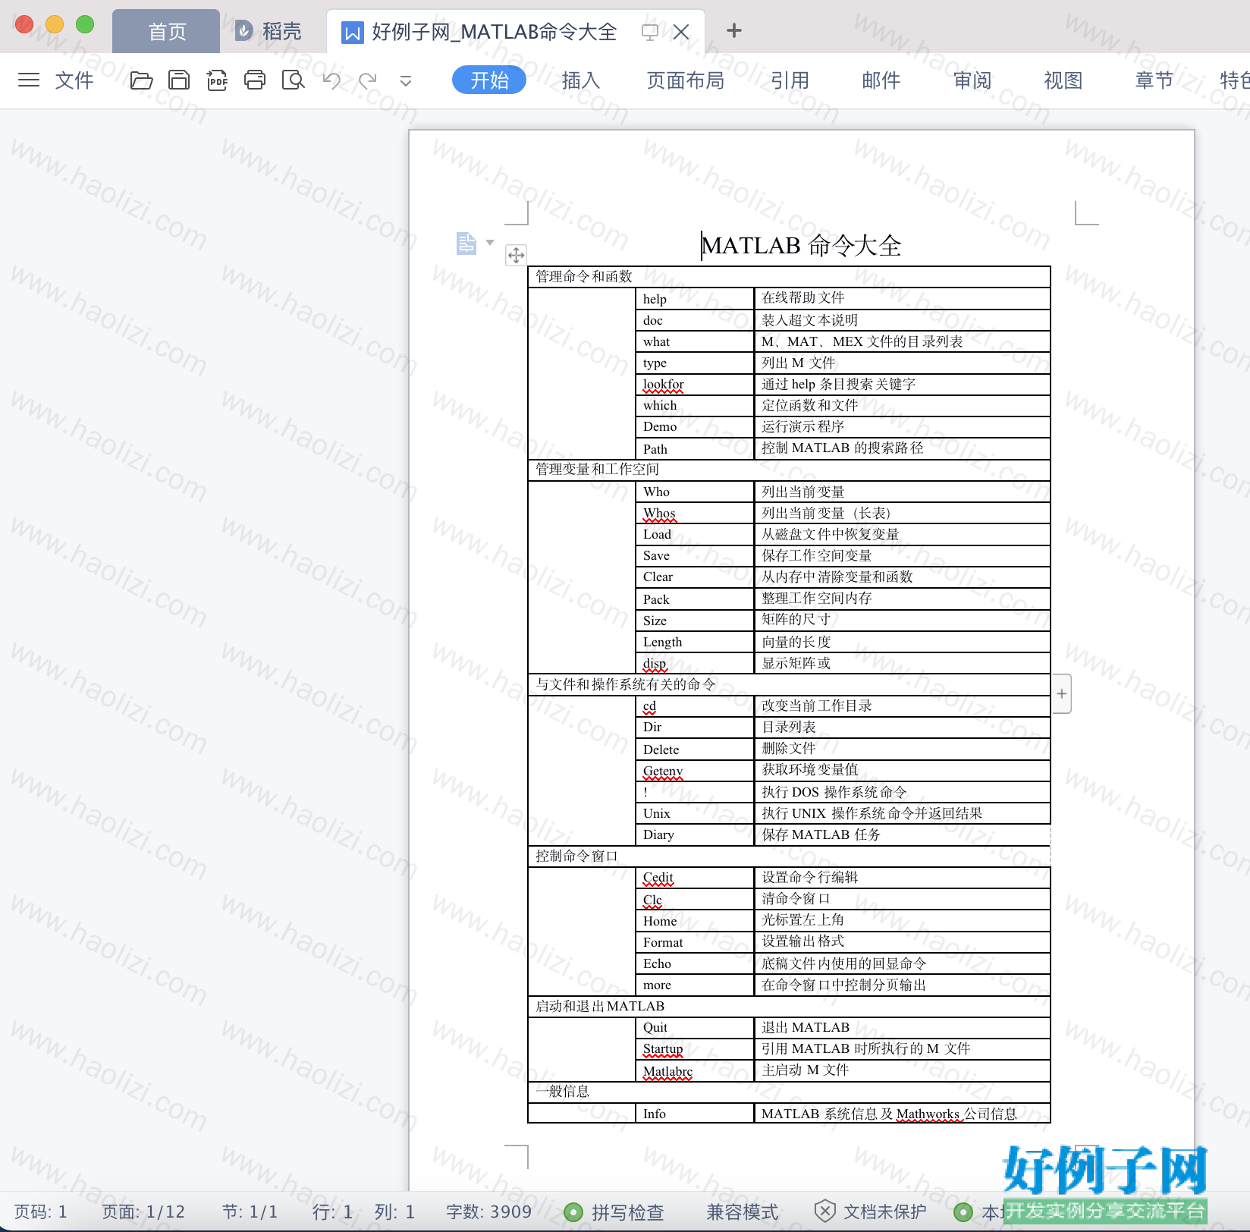
Task: Click the 在线帮助文件 description cell
Action: pos(903,297)
